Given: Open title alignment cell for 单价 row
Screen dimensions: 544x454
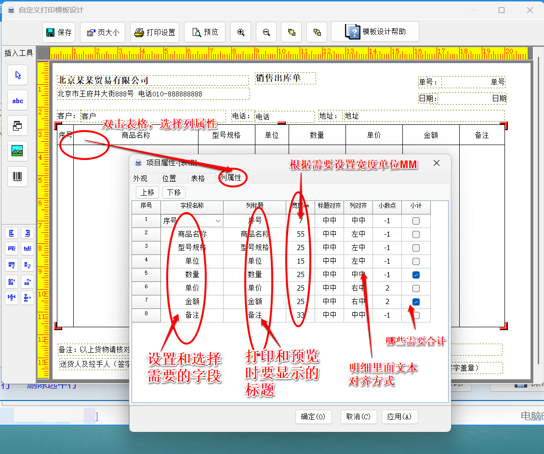Looking at the screenshot, I should pyautogui.click(x=330, y=288).
